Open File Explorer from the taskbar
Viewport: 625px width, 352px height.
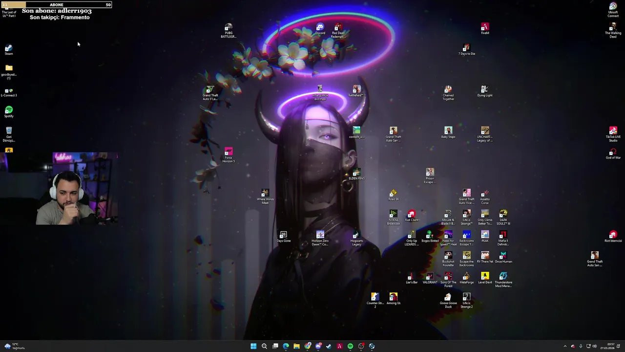coord(296,346)
